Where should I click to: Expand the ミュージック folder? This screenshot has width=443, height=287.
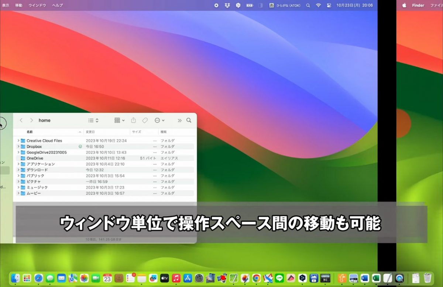[x=18, y=188]
